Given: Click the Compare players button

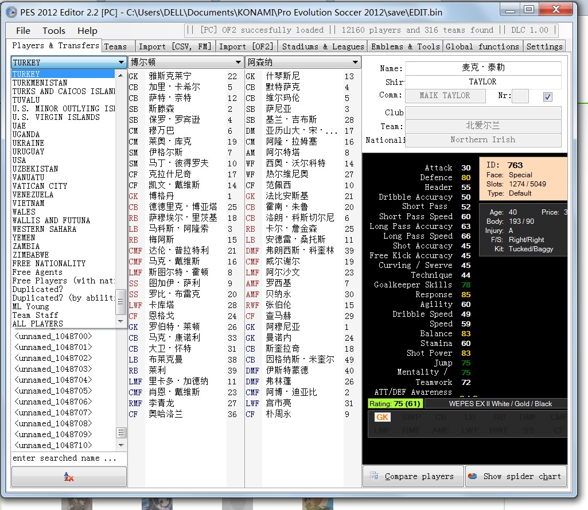Looking at the screenshot, I should tap(413, 476).
